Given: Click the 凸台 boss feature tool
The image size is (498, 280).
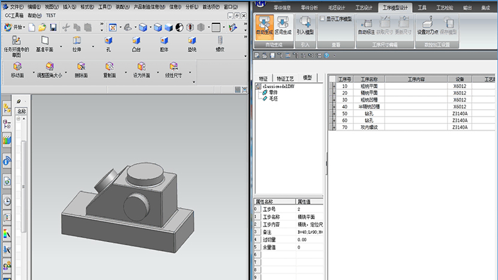Looking at the screenshot, I should tap(136, 44).
